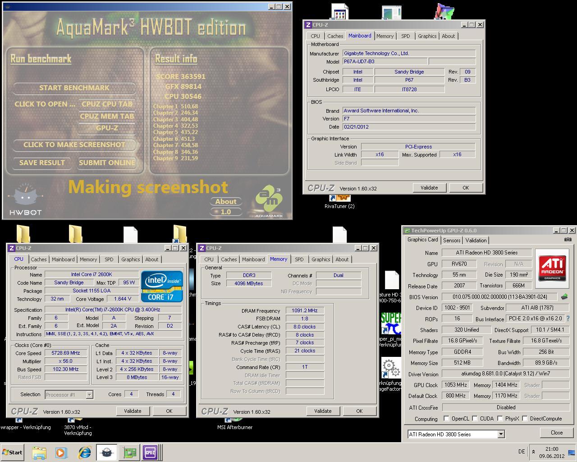Viewport: 577px width, 462px height.
Task: Enable the OpenCL checkbox in GPU-Z
Action: pyautogui.click(x=446, y=419)
